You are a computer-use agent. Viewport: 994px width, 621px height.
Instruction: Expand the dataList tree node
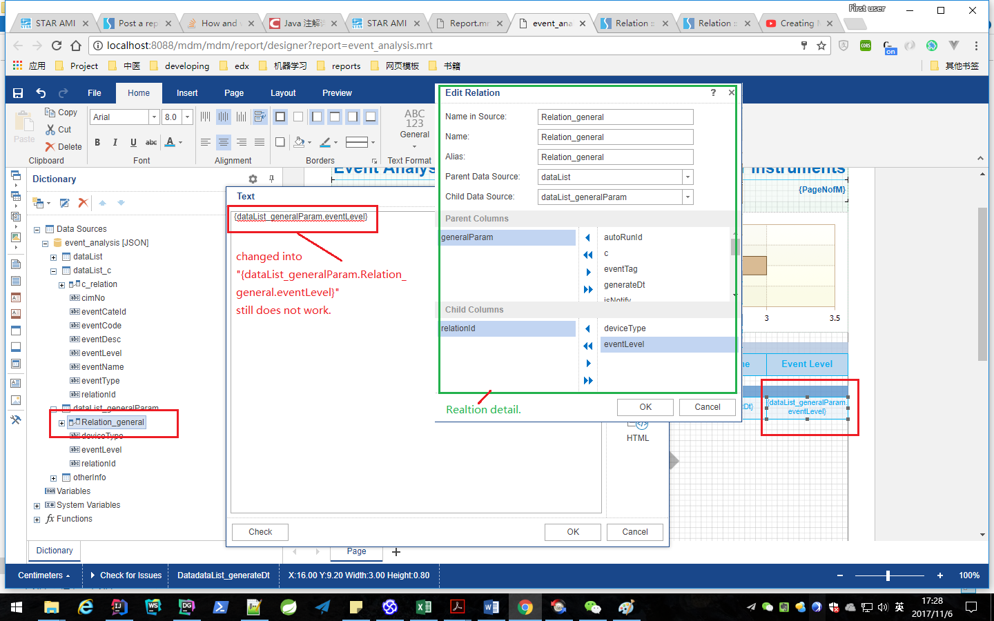point(54,257)
